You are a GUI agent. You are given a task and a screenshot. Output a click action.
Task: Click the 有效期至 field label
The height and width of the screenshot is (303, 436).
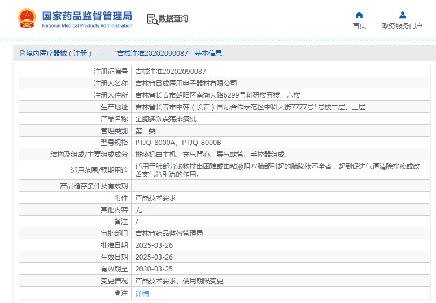pyautogui.click(x=114, y=269)
